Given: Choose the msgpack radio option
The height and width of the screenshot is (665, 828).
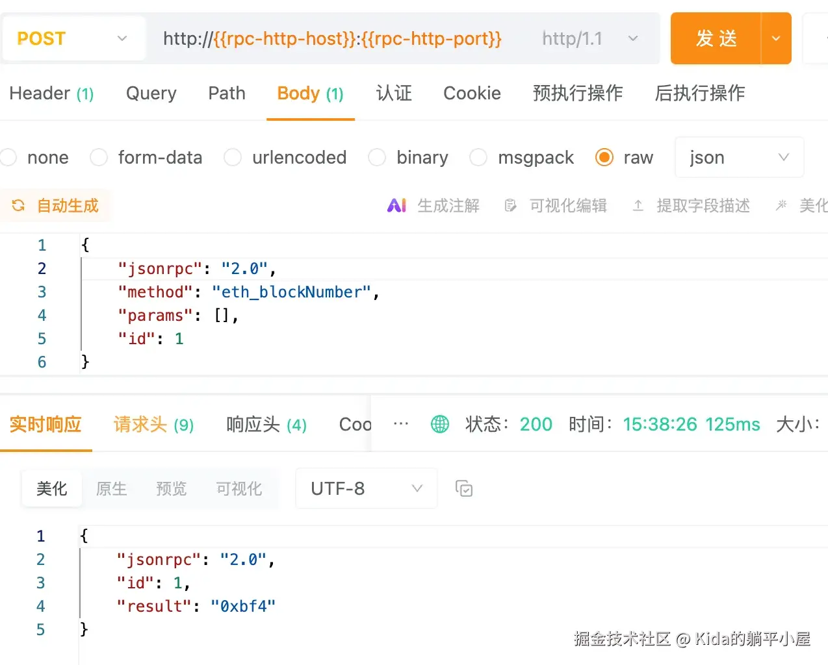Looking at the screenshot, I should tap(478, 157).
